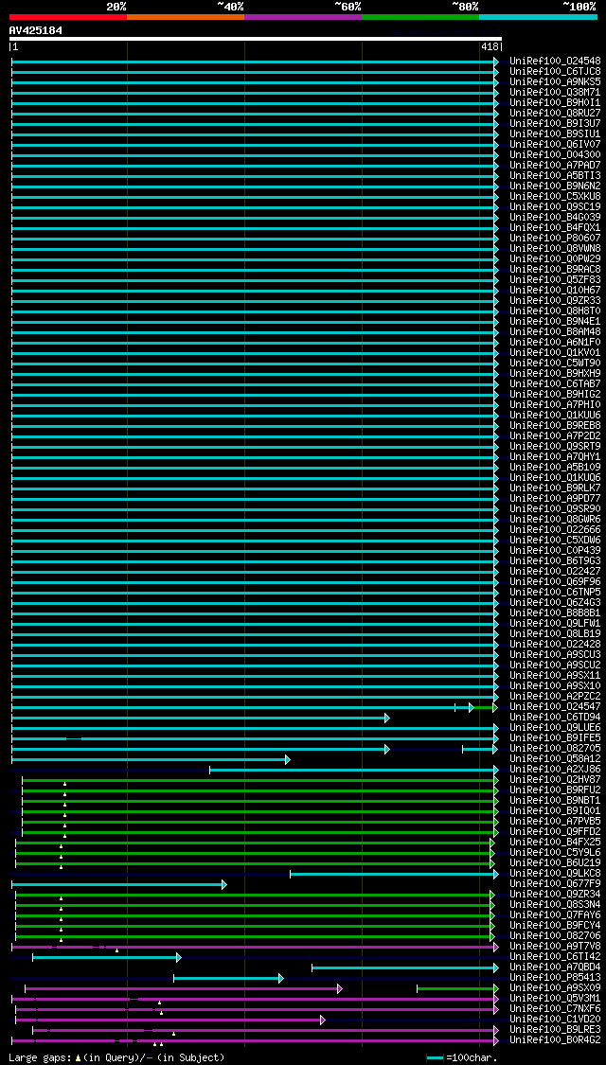
Task: Open hit UniRef100_A2PZC2
Action: pos(555,696)
